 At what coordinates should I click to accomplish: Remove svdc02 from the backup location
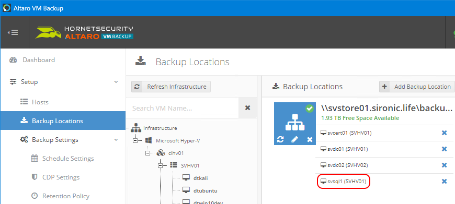pyautogui.click(x=444, y=165)
